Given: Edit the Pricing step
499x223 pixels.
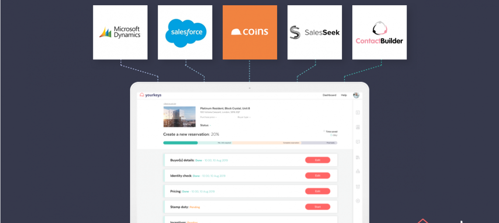Looking at the screenshot, I should point(318,191).
